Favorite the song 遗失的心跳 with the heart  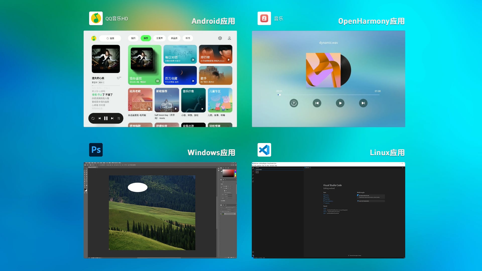tap(118, 78)
